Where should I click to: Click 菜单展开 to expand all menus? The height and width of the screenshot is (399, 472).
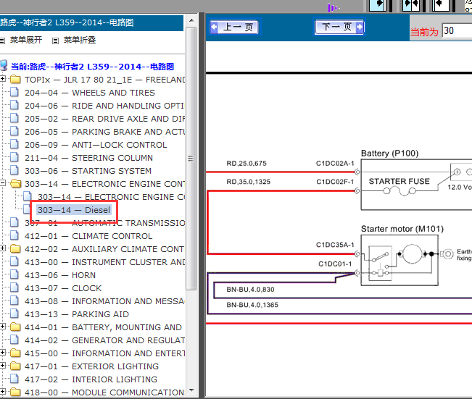26,40
